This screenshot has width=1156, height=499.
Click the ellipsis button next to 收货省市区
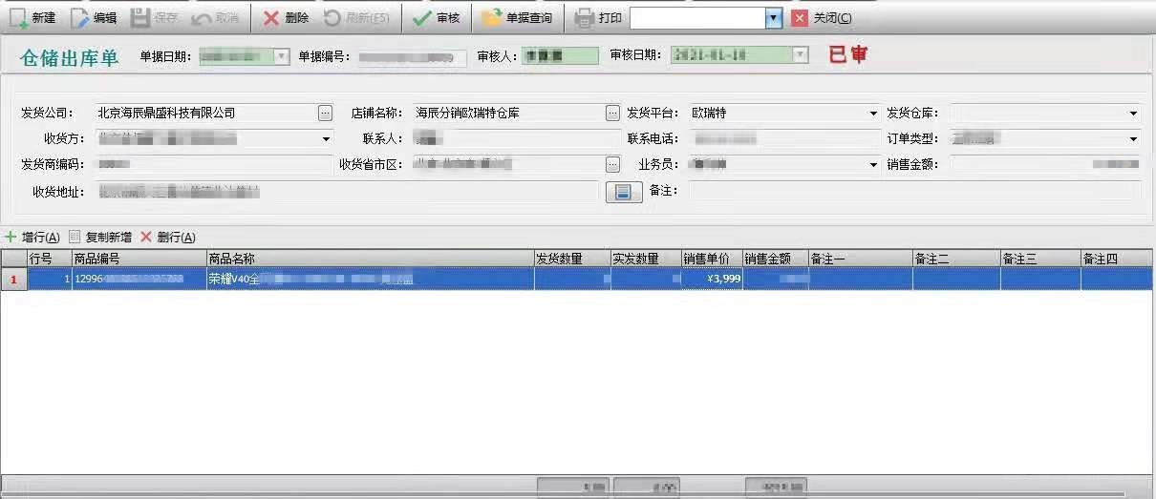(613, 164)
